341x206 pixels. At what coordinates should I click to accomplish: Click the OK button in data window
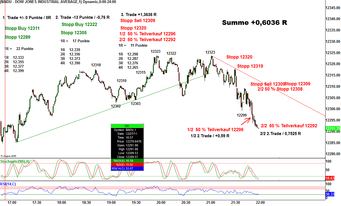click(x=127, y=126)
